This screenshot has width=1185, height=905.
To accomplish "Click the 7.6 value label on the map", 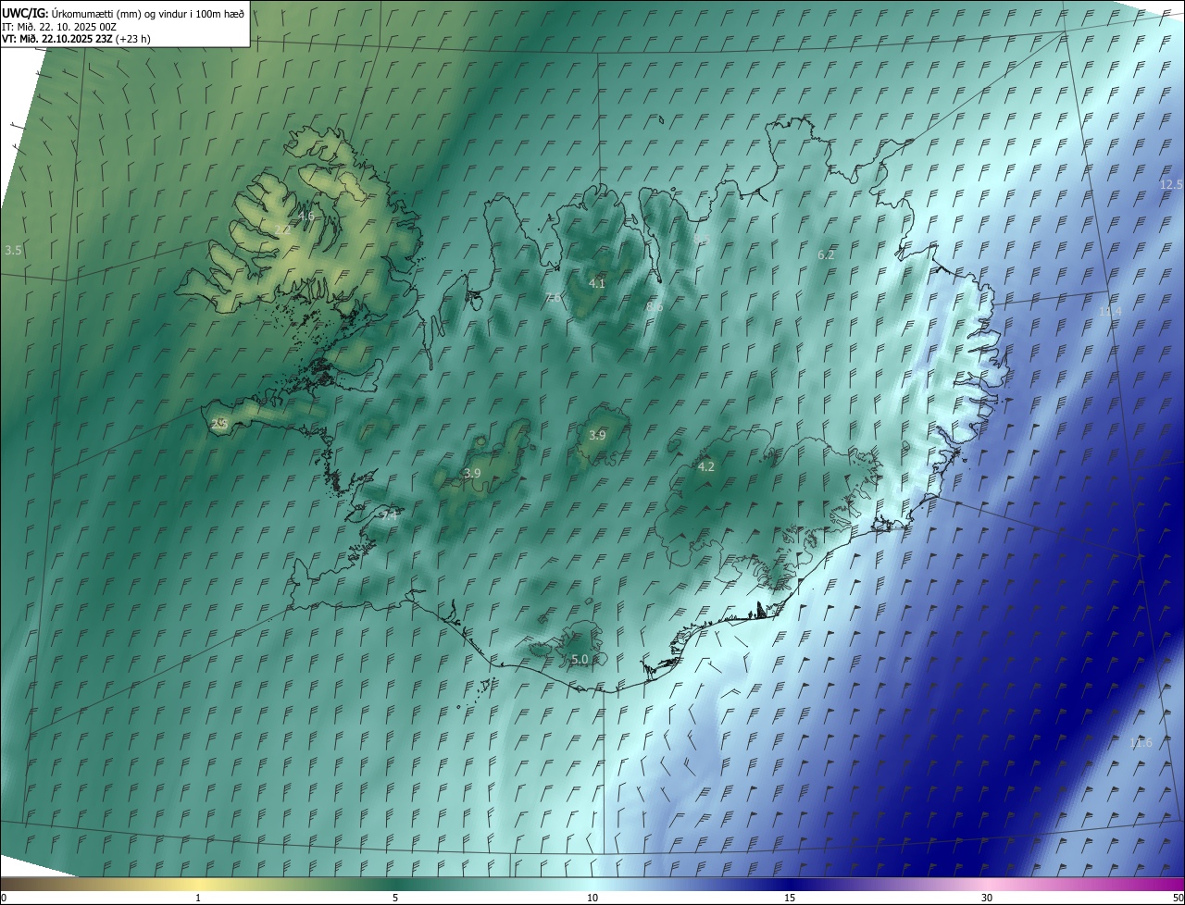I will coord(553,297).
